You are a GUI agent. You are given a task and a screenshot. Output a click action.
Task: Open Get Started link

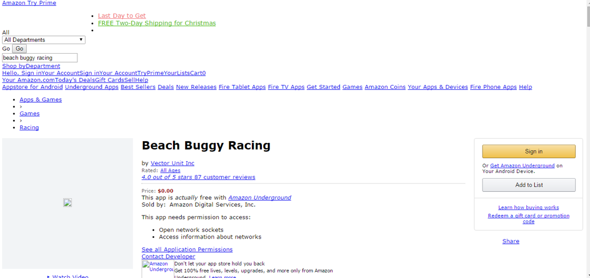(323, 87)
